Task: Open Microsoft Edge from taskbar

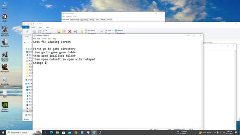Action: point(51,132)
